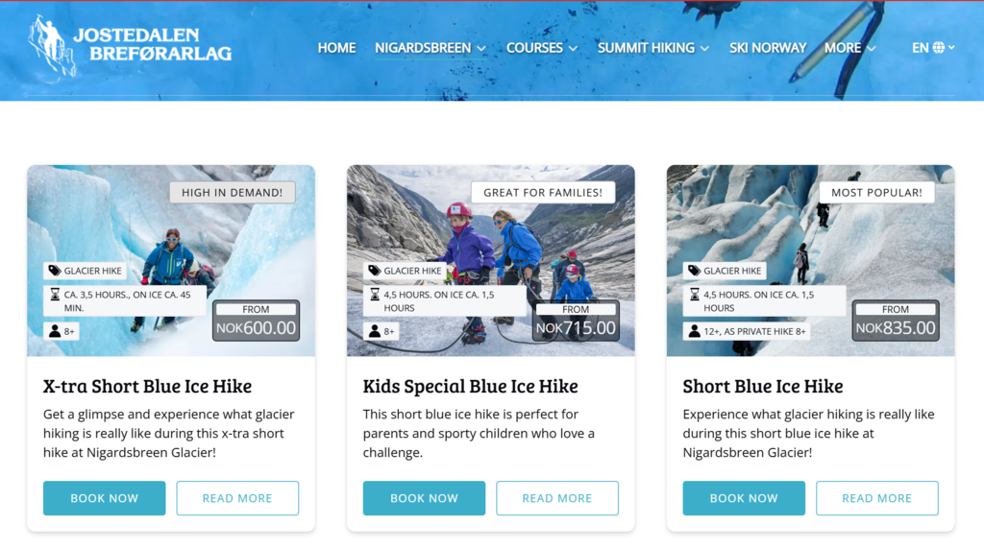Open the Kids Special Blue Ice Hike photo
The image size is (984, 548).
pos(491,260)
